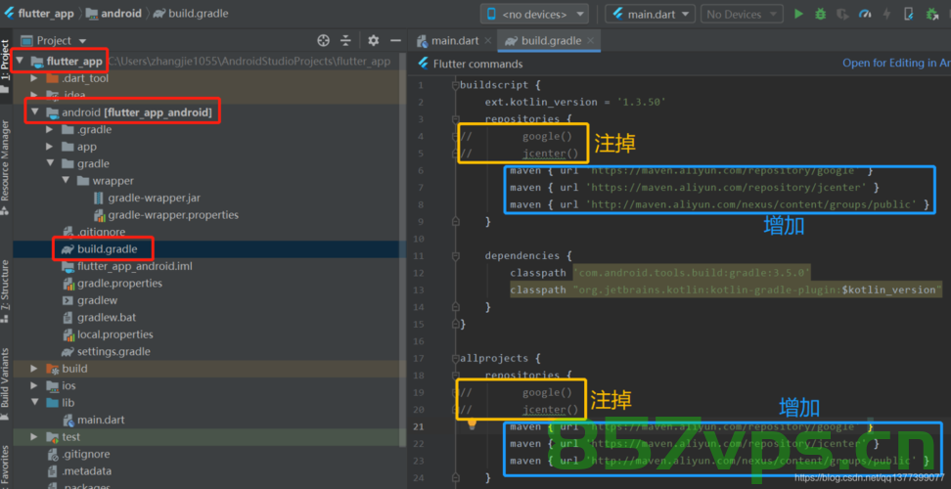Image resolution: width=951 pixels, height=489 pixels.
Task: Expand the .dart_tool folder arrow
Action: pos(34,79)
